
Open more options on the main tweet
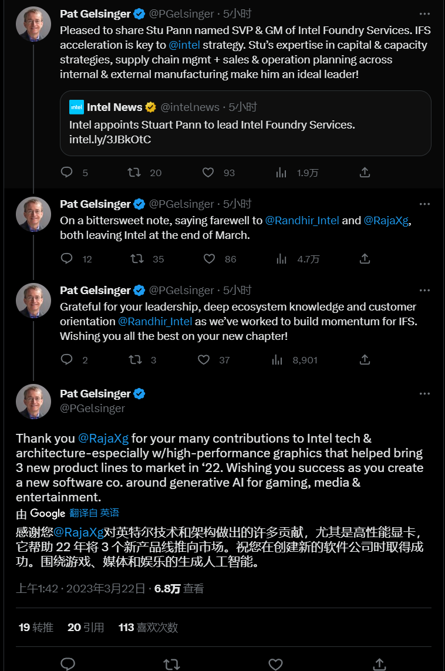(x=424, y=394)
